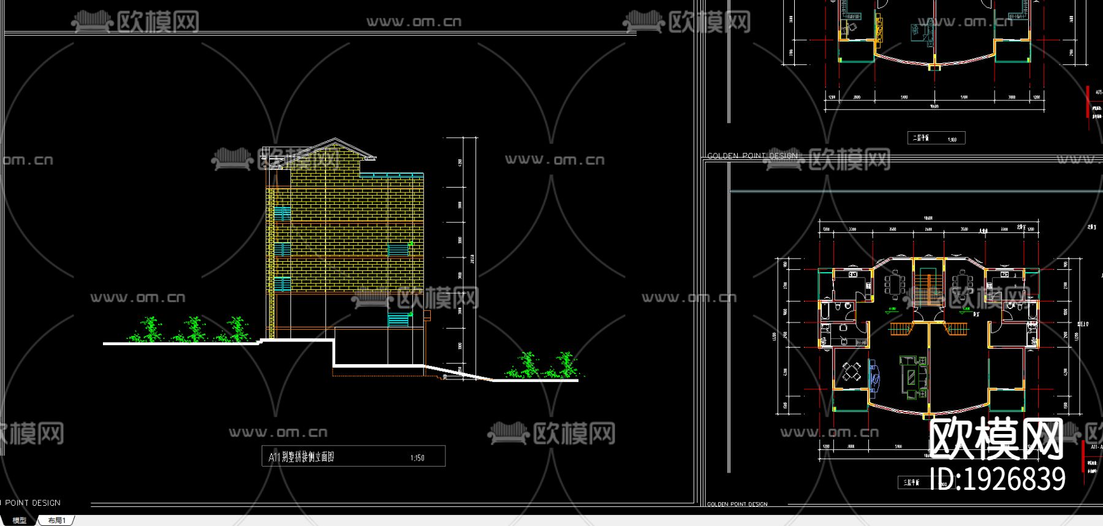The height and width of the screenshot is (526, 1103).
Task: Click the 1:100 scale under 二层平面
Action: pos(952,140)
